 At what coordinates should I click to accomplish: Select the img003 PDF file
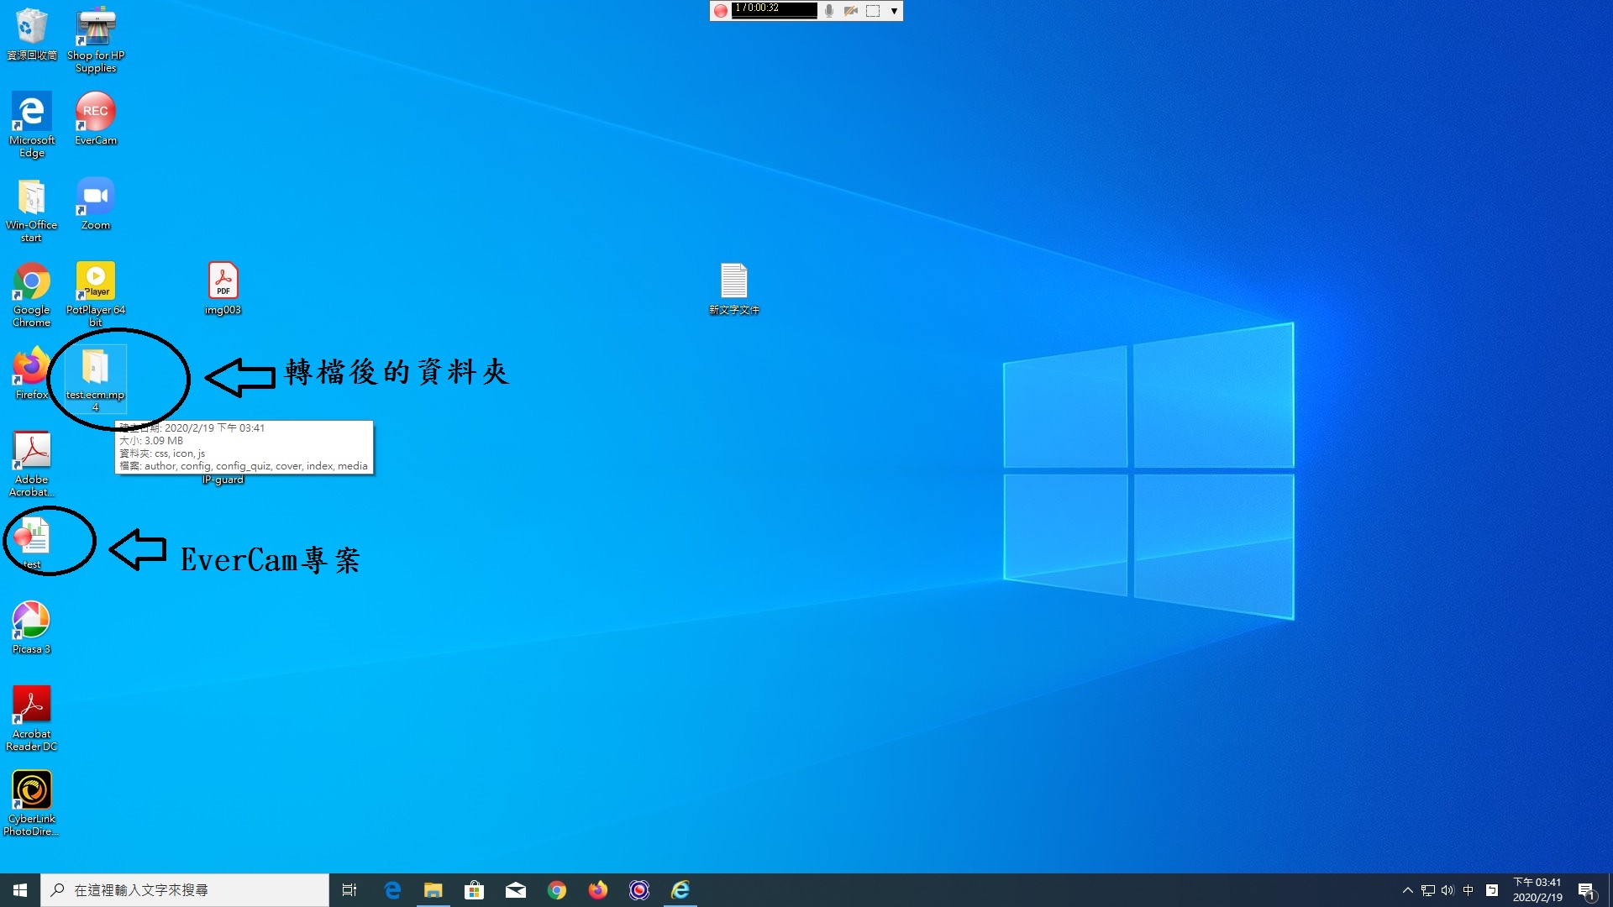pyautogui.click(x=223, y=288)
